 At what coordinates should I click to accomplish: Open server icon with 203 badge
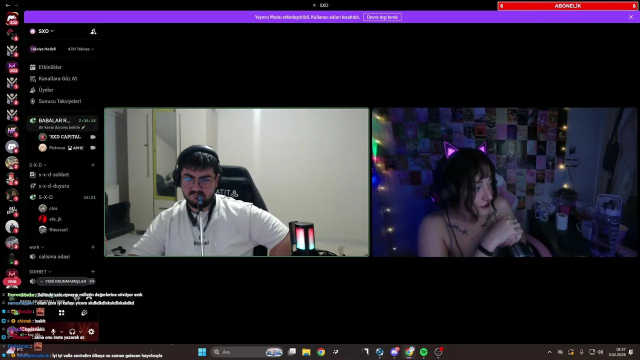12,66
